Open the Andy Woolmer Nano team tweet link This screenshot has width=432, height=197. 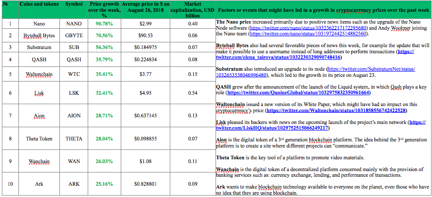[308, 34]
